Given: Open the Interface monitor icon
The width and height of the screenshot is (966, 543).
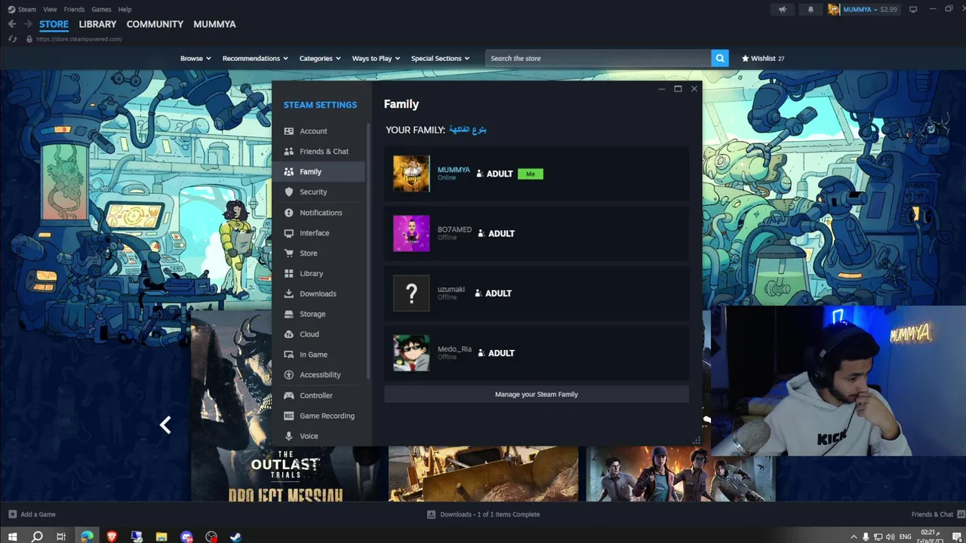Looking at the screenshot, I should (x=288, y=233).
